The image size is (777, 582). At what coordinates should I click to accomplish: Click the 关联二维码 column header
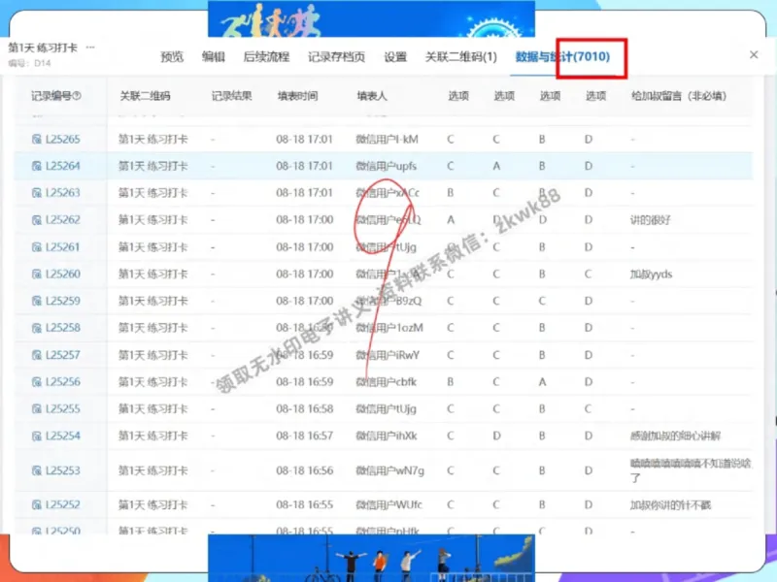[x=145, y=96]
